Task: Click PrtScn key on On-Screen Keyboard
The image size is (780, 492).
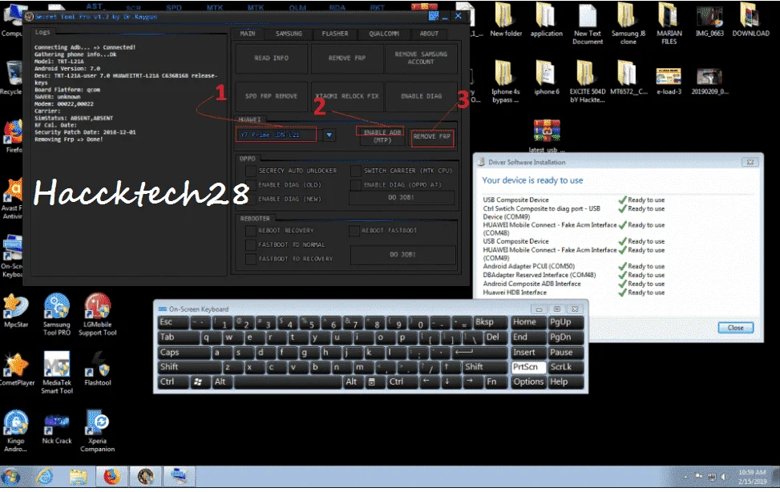Action: click(527, 367)
